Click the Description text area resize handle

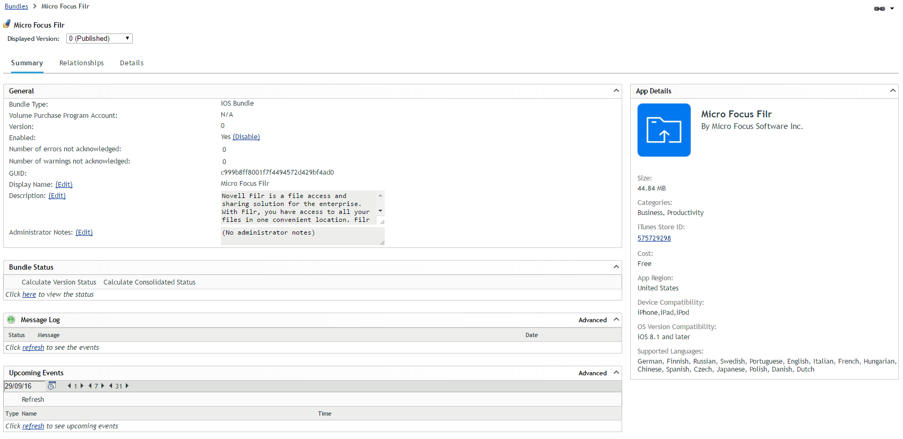(x=382, y=221)
